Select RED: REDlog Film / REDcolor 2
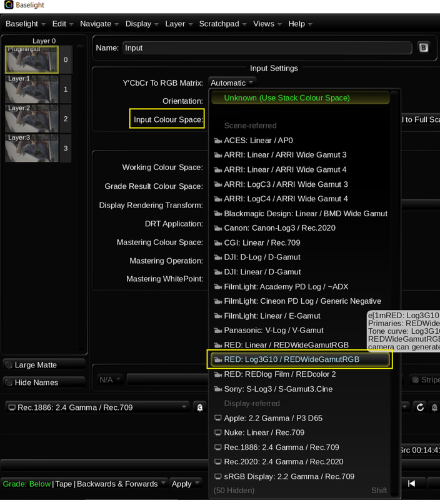The image size is (440, 500). click(301, 374)
